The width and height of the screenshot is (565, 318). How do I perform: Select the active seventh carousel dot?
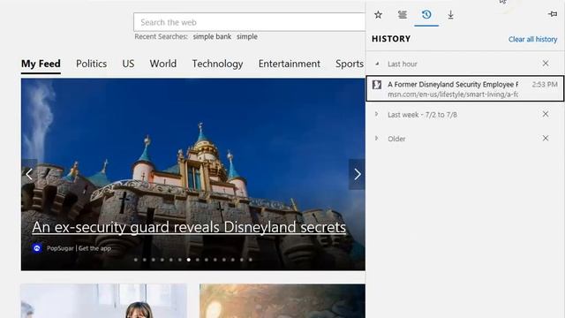pos(188,260)
